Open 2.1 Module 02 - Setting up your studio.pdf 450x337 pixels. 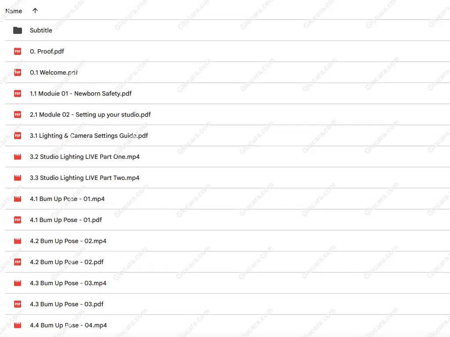90,115
